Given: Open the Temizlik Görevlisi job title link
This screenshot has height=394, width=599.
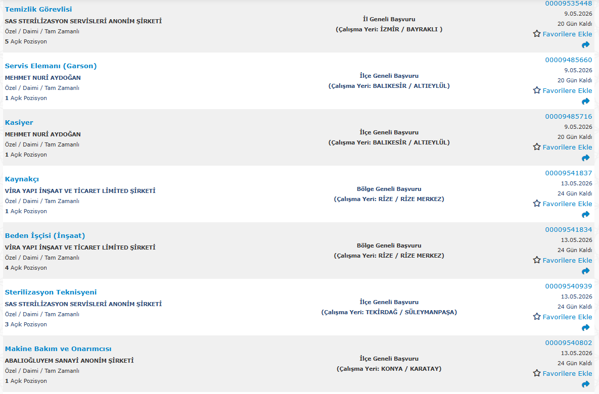Looking at the screenshot, I should click(x=38, y=10).
